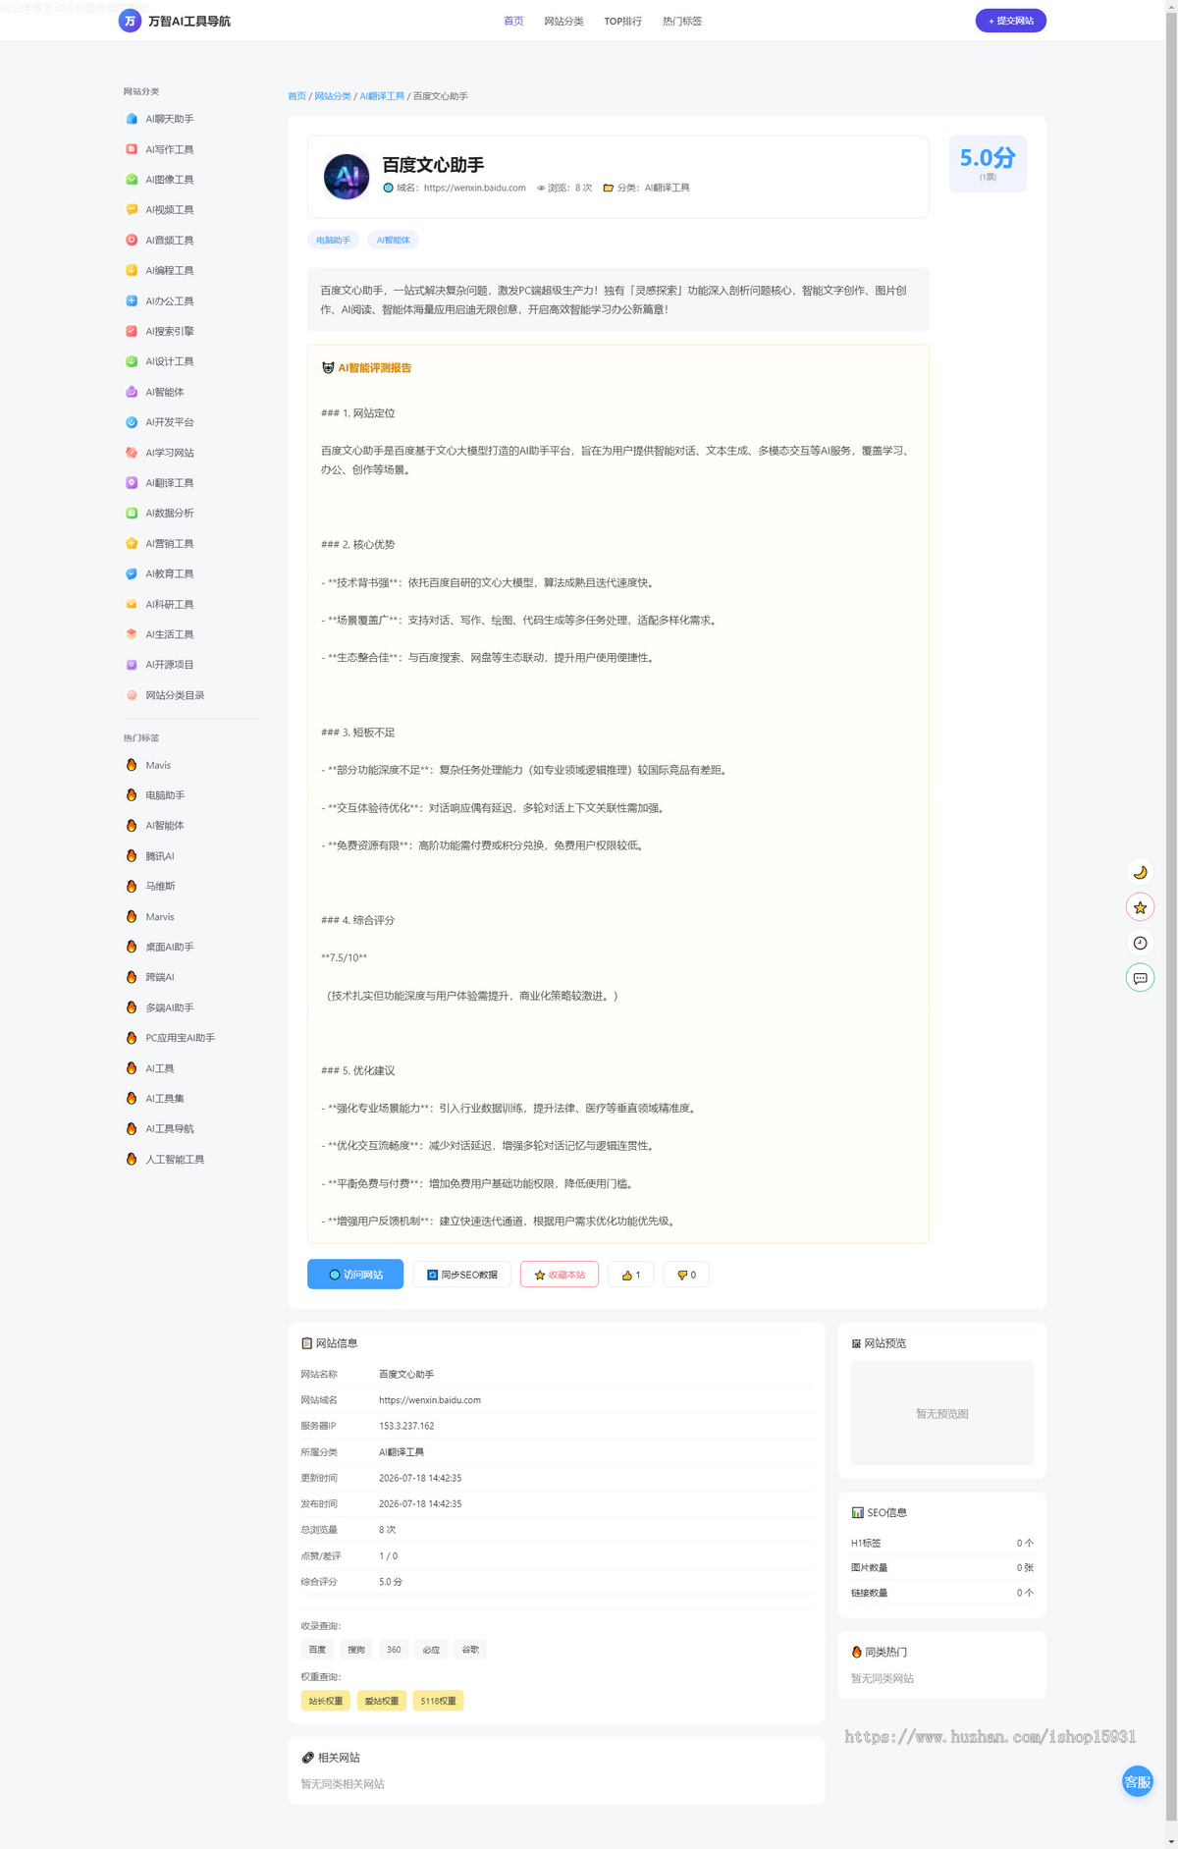Click the 提交网站 button

[x=1010, y=21]
